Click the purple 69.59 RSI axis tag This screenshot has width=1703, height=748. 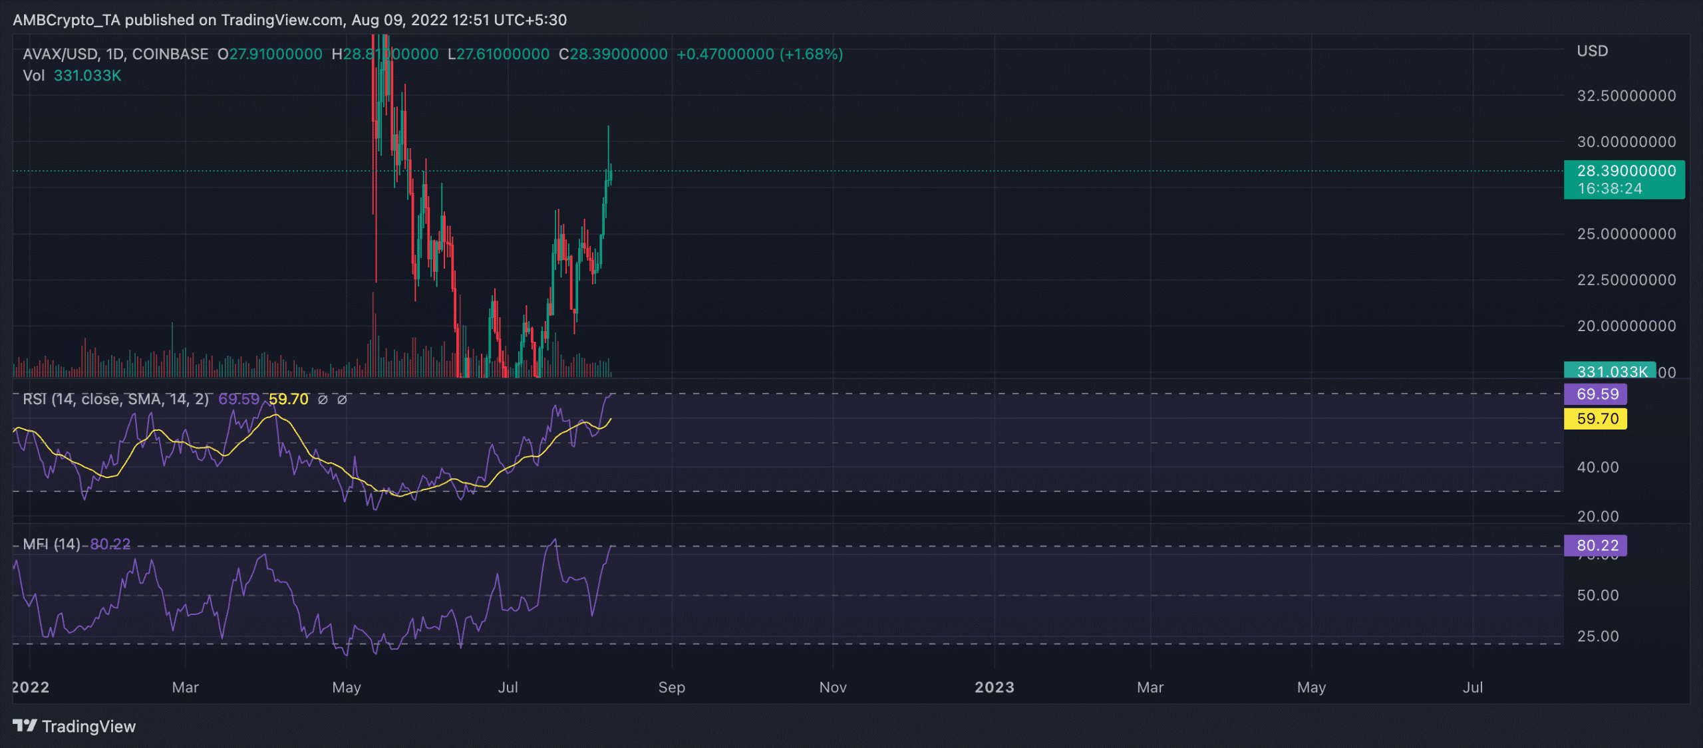[x=1596, y=394]
